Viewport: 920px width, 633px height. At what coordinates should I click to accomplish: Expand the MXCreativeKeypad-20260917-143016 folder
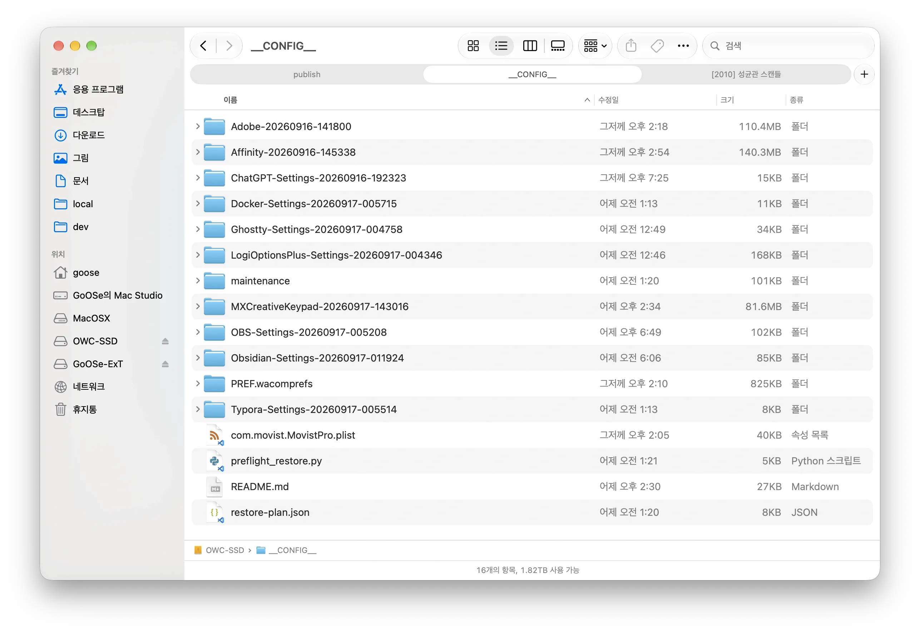click(198, 307)
